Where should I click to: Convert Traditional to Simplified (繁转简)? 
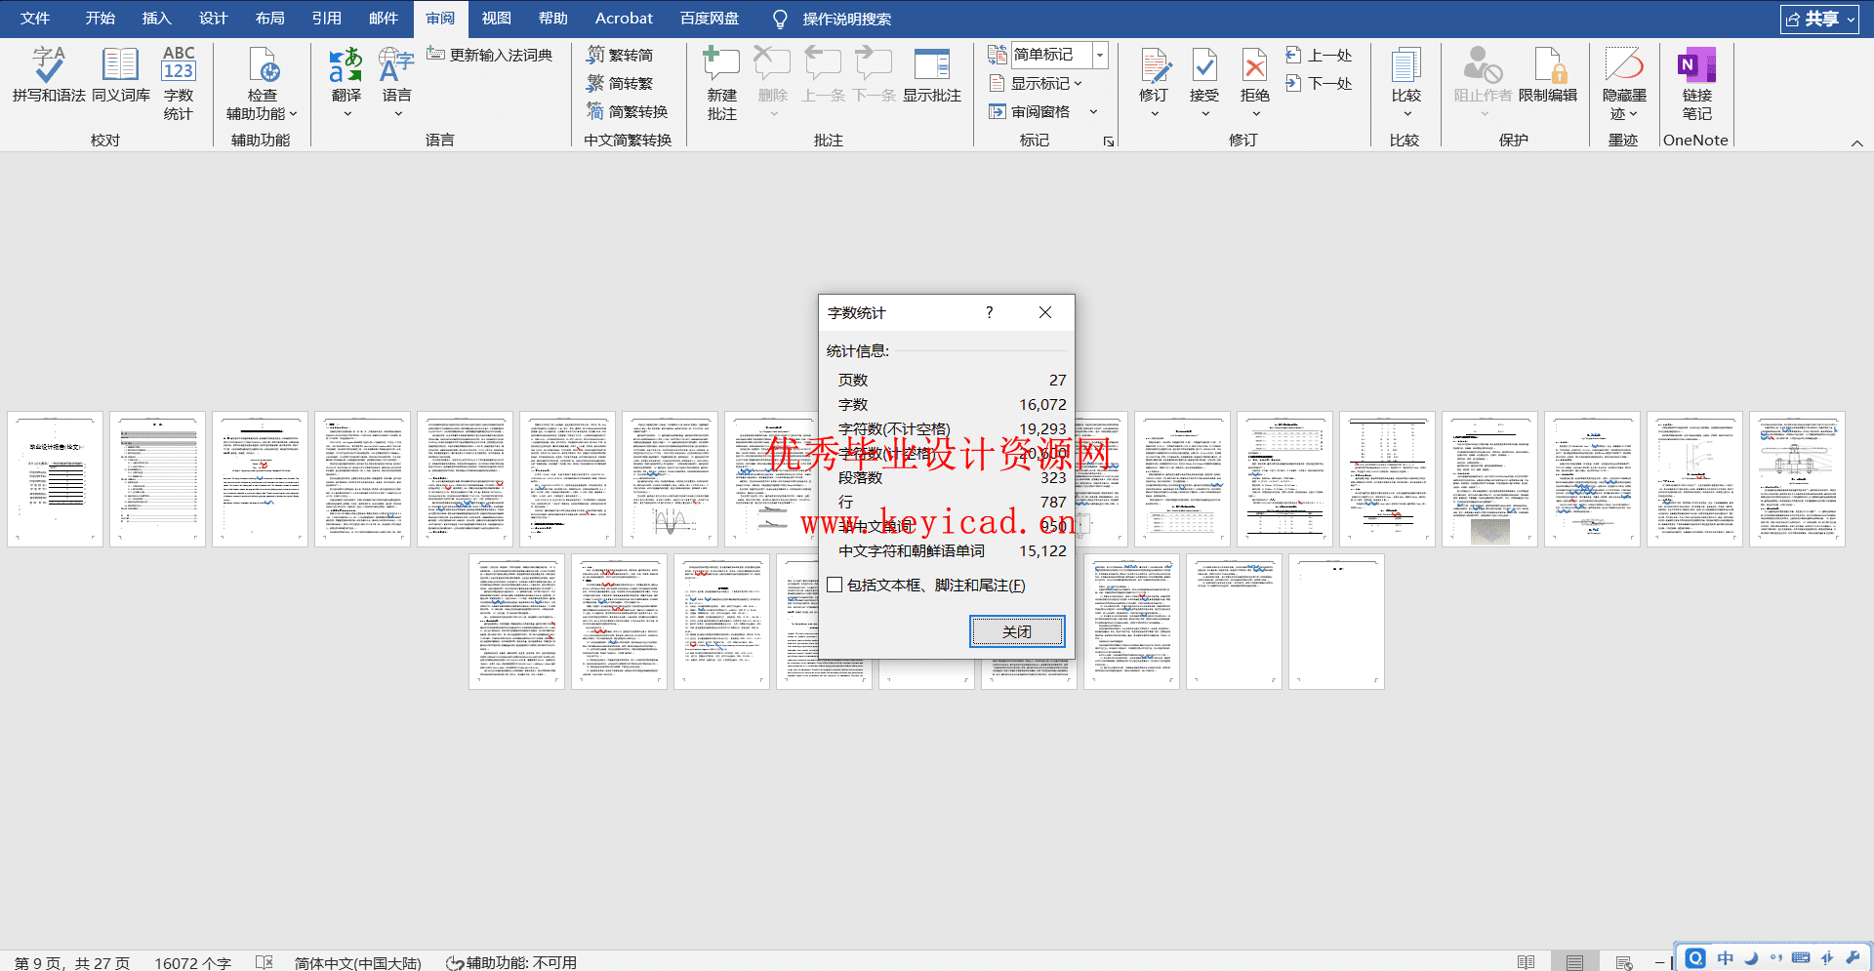tap(620, 55)
